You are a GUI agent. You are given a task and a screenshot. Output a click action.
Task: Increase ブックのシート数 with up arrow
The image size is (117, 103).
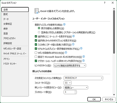coord(75,91)
